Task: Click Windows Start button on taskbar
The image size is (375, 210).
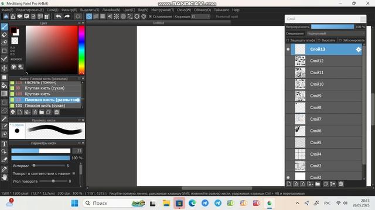Action: coord(74,203)
